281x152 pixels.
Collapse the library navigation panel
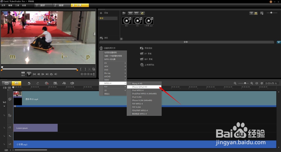coord(121,39)
